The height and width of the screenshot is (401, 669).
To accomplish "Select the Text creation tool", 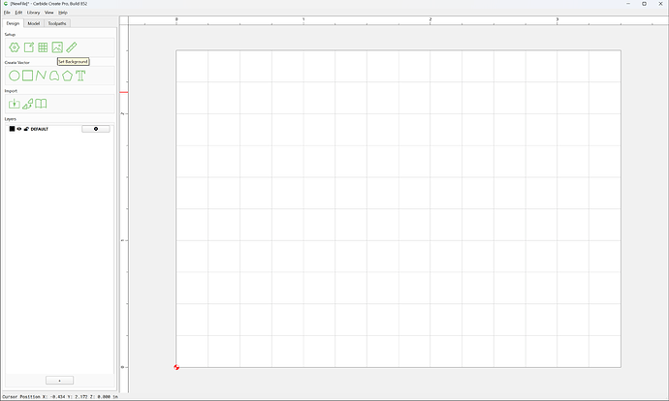I will click(80, 76).
